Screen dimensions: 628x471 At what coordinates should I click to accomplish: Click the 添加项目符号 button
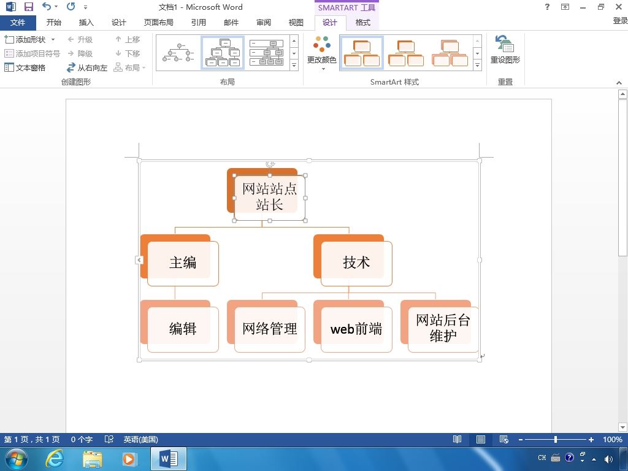pyautogui.click(x=32, y=53)
